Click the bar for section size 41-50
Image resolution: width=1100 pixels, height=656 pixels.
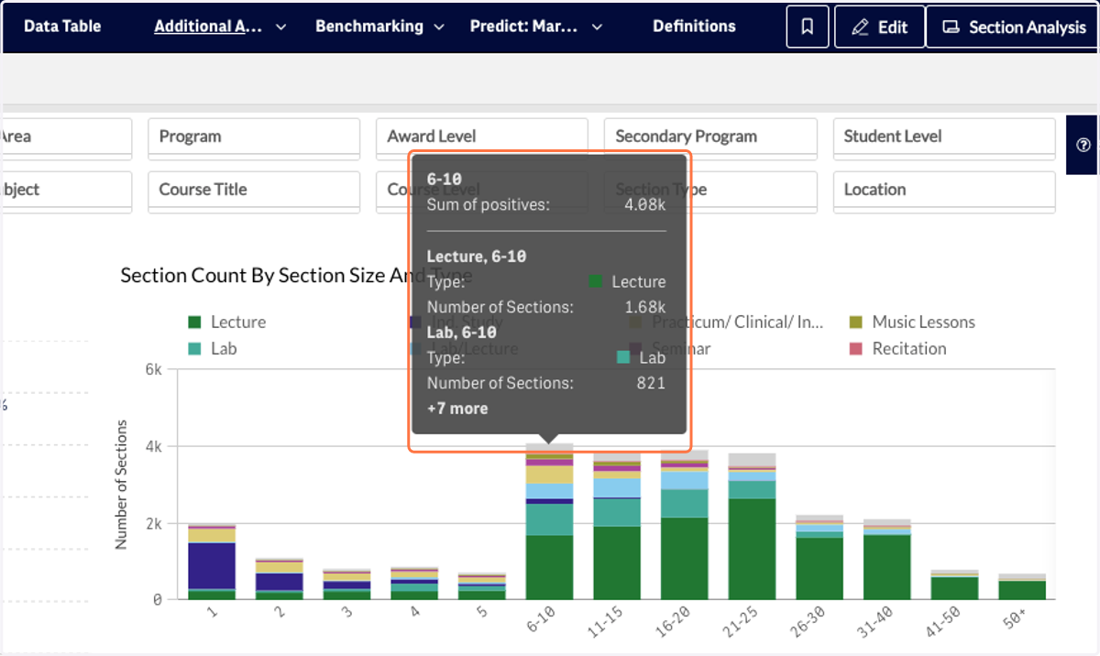tap(955, 585)
